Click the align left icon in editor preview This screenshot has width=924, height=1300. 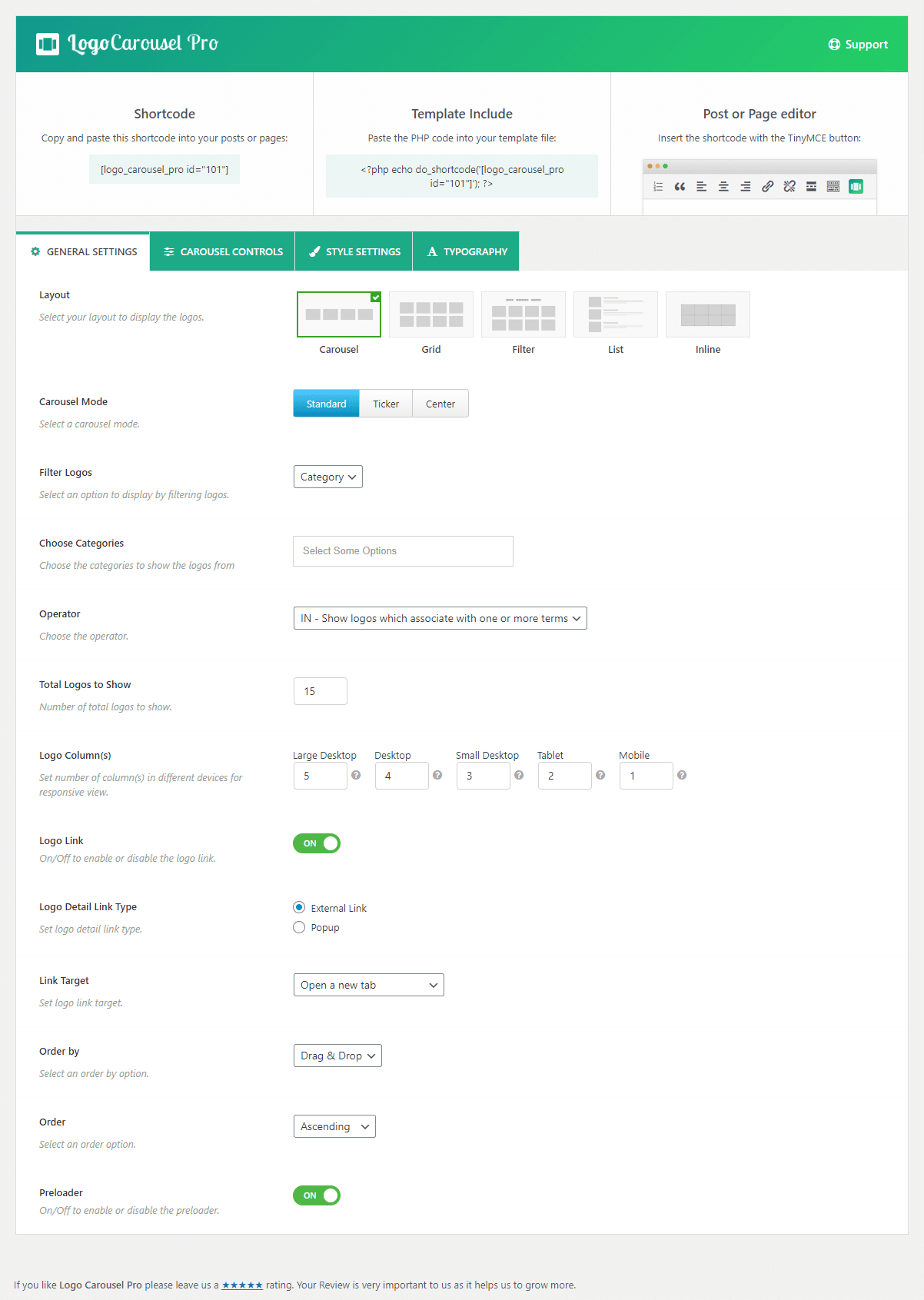tap(702, 187)
